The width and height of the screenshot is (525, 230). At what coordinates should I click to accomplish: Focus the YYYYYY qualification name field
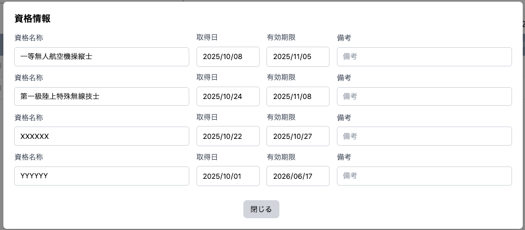pyautogui.click(x=101, y=176)
